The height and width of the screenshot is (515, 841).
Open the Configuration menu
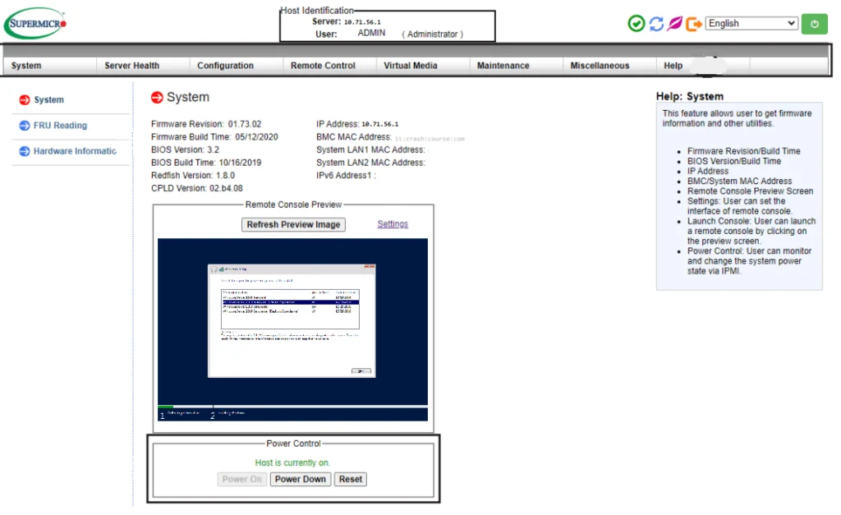[x=225, y=66]
